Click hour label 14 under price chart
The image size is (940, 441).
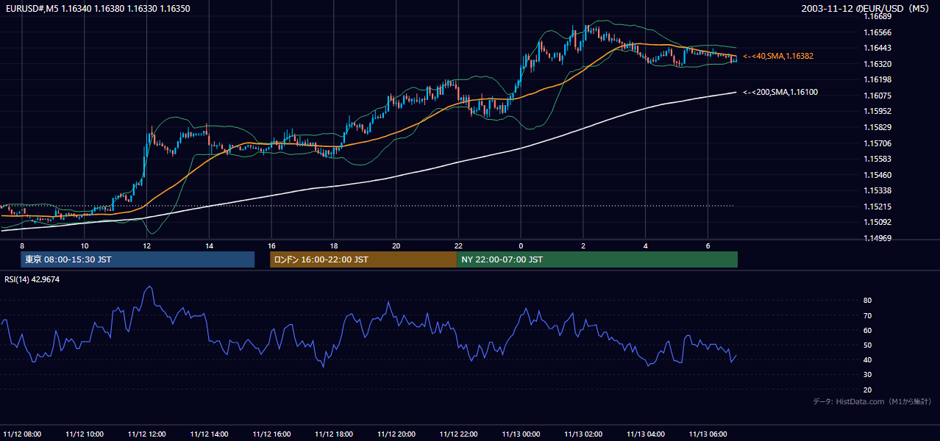tap(210, 245)
